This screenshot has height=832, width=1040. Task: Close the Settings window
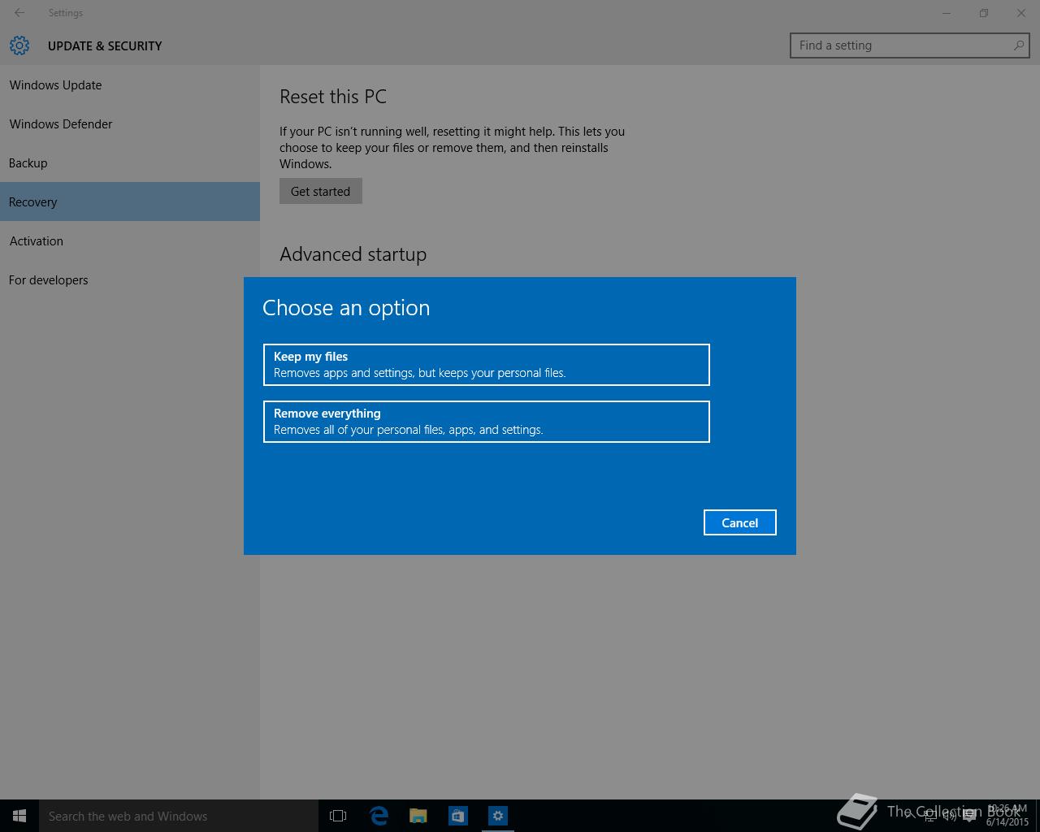(1021, 13)
